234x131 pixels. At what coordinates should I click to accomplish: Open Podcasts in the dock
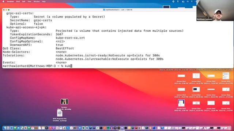(54, 128)
